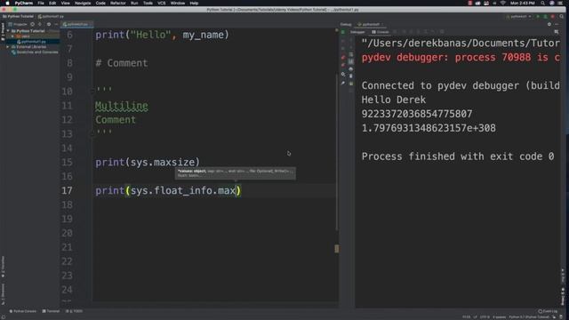Open the Apple menu
This screenshot has height=320, width=569.
click(7, 3)
